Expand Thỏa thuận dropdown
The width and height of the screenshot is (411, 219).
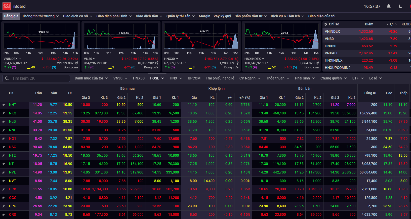coord(278,78)
